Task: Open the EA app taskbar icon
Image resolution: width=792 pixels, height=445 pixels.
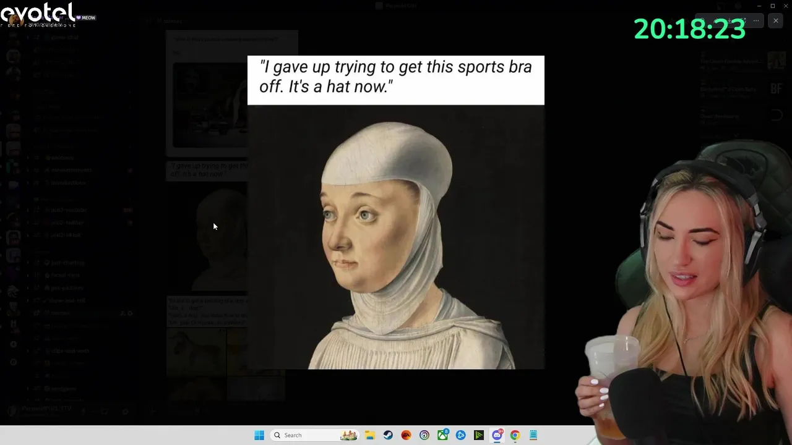Action: point(406,435)
